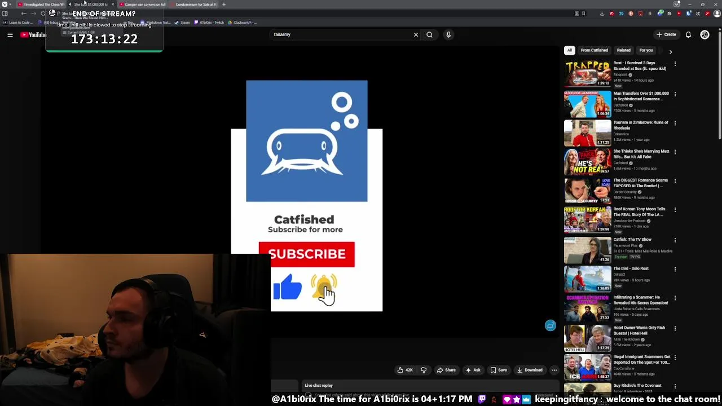Open the YouTube hamburger guide menu
The image size is (722, 406).
coord(10,35)
